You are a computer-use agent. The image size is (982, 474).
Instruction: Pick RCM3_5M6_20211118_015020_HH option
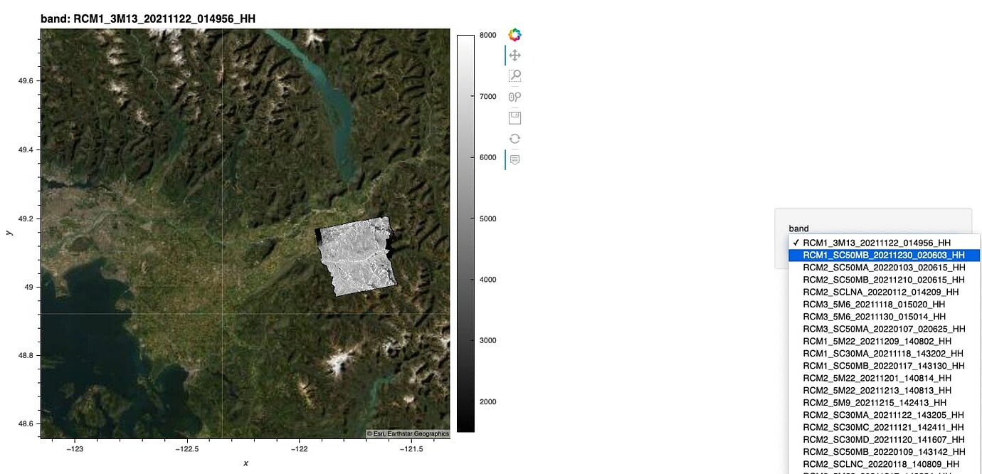884,304
